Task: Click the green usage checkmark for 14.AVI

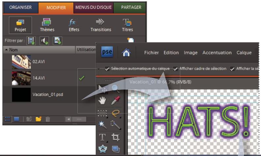Action: [x=82, y=78]
